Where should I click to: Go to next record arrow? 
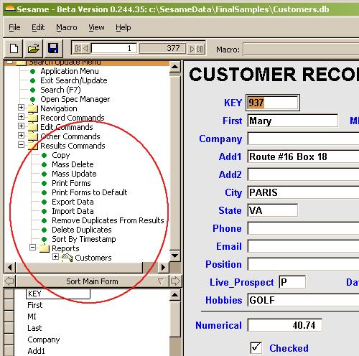(192, 49)
